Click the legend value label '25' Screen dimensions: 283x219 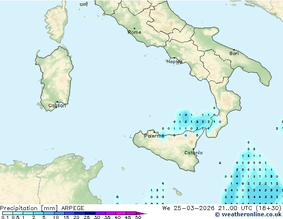pyautogui.click(x=87, y=217)
